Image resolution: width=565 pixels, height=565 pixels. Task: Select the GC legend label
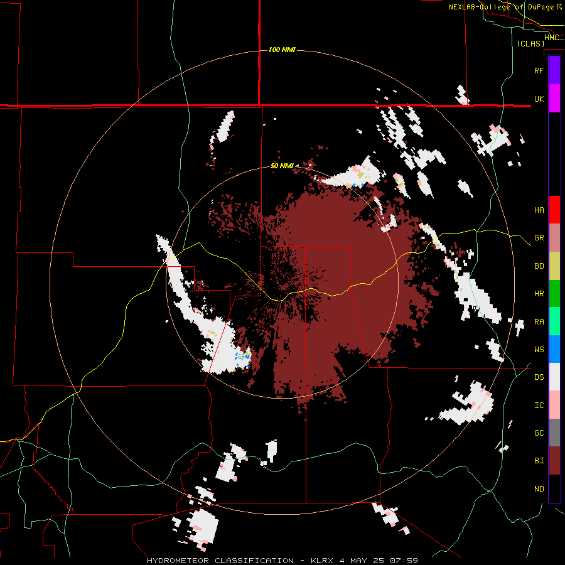[x=539, y=433]
